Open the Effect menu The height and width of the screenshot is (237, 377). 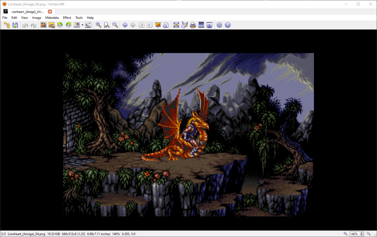67,18
